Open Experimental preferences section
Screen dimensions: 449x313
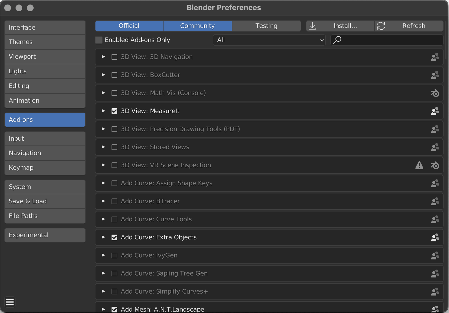click(x=45, y=235)
